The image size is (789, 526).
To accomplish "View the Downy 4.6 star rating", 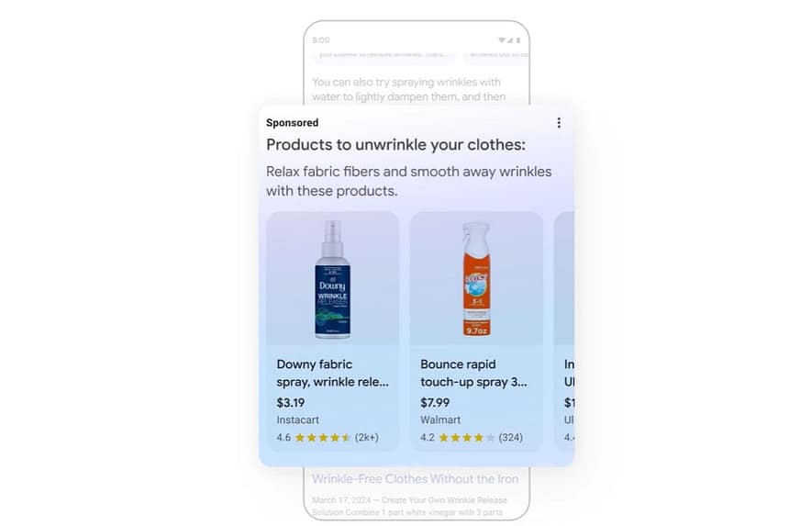I will [x=313, y=437].
